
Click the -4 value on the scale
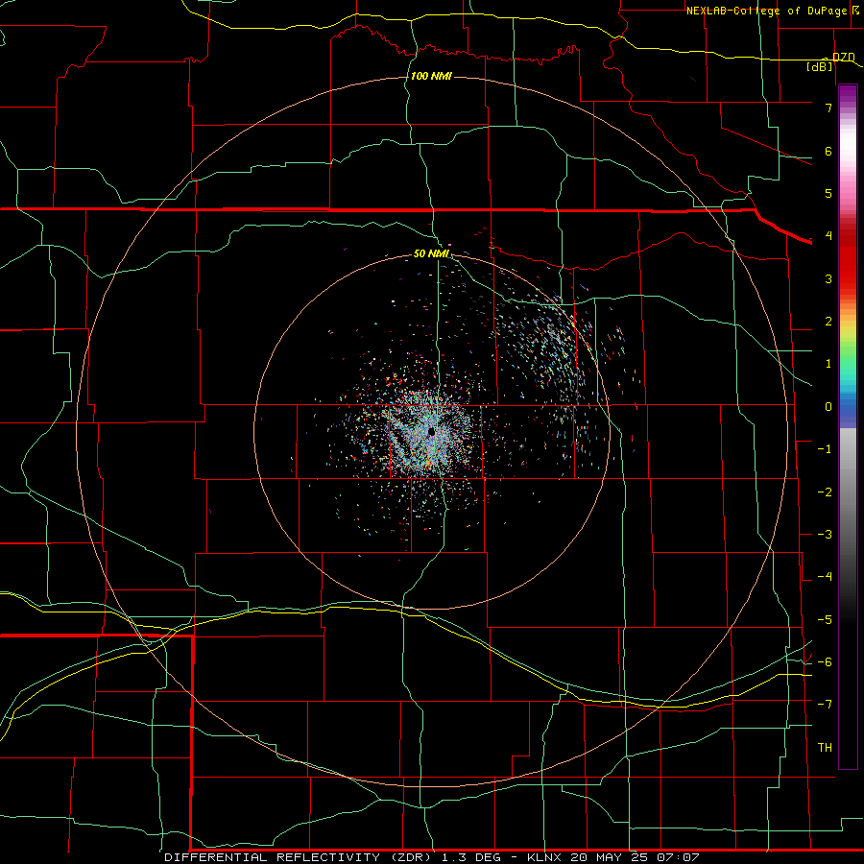click(x=825, y=577)
